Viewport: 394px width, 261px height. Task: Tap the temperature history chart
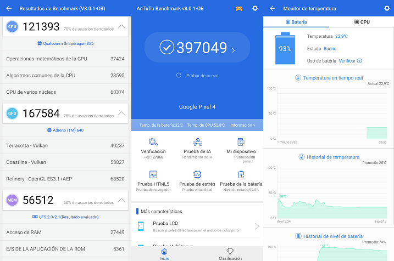(x=332, y=192)
